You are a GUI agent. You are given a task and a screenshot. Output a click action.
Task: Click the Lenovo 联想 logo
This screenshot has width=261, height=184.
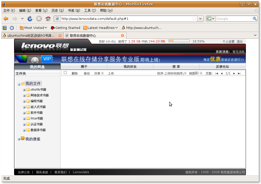click(x=45, y=46)
